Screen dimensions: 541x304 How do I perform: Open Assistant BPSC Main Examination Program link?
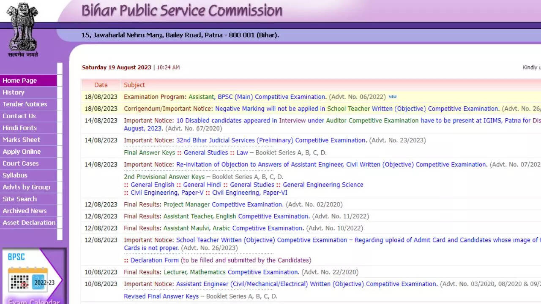tap(257, 97)
